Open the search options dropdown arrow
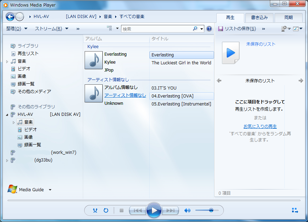 click(x=202, y=29)
